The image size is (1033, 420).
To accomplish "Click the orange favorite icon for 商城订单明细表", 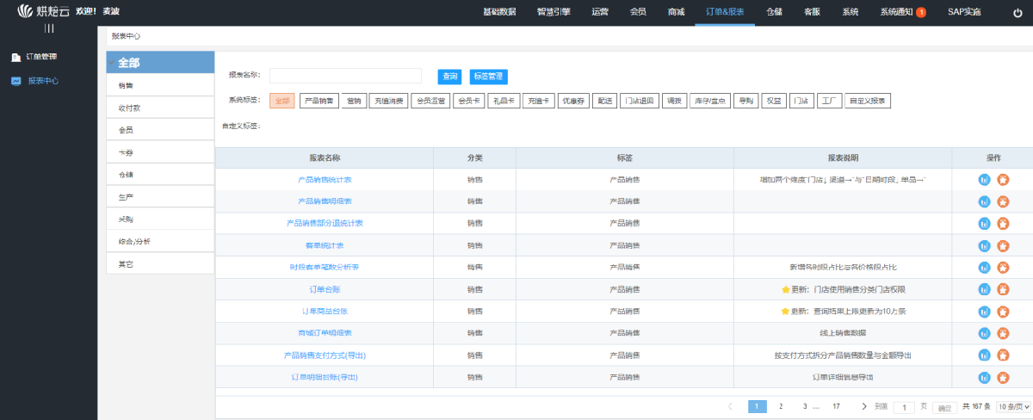I will click(x=1003, y=333).
